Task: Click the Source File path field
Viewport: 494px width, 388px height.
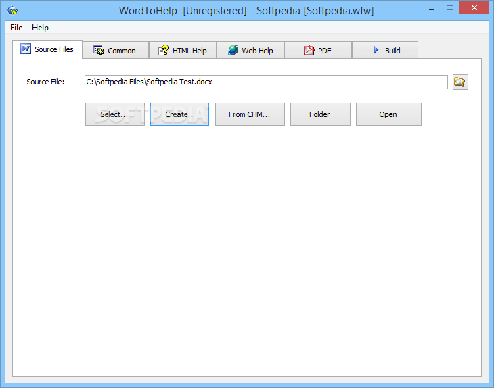Action: 266,82
